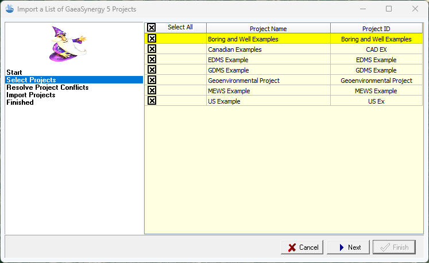Select the MEWS Example project name cell
429x263 pixels.
[268, 91]
